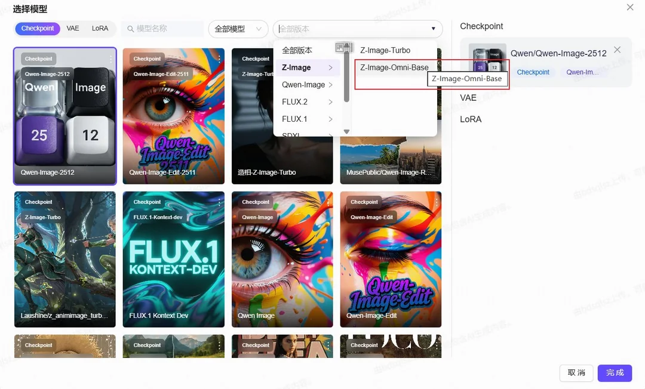Expand the Qwen-Image submenu
Screen dimensions: 645x389
307,85
